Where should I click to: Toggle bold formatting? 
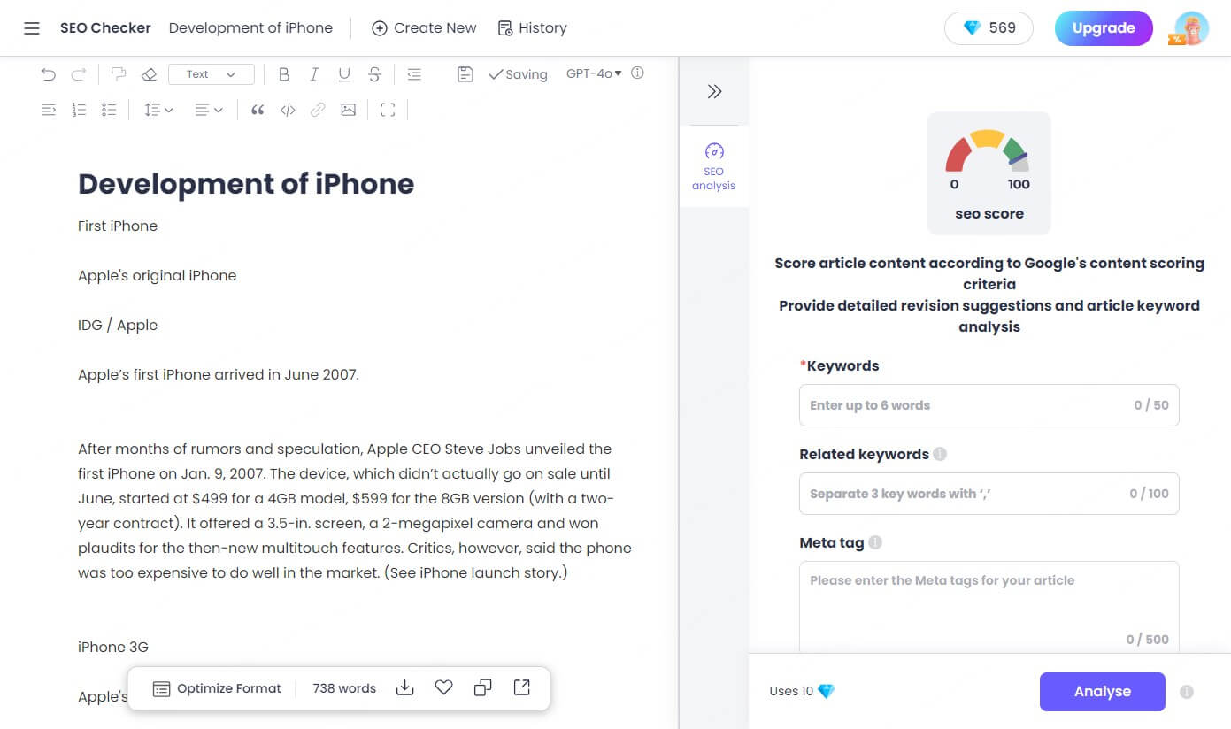284,74
